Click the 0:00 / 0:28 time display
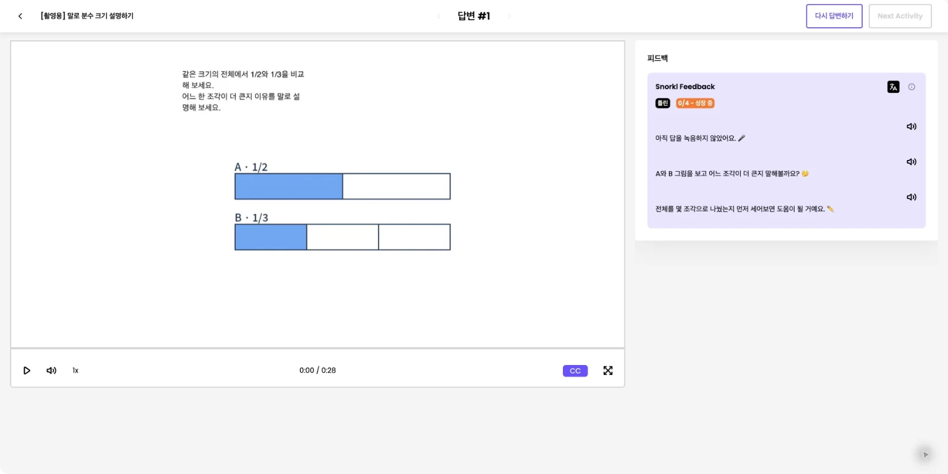Viewport: 948px width, 474px height. tap(318, 370)
